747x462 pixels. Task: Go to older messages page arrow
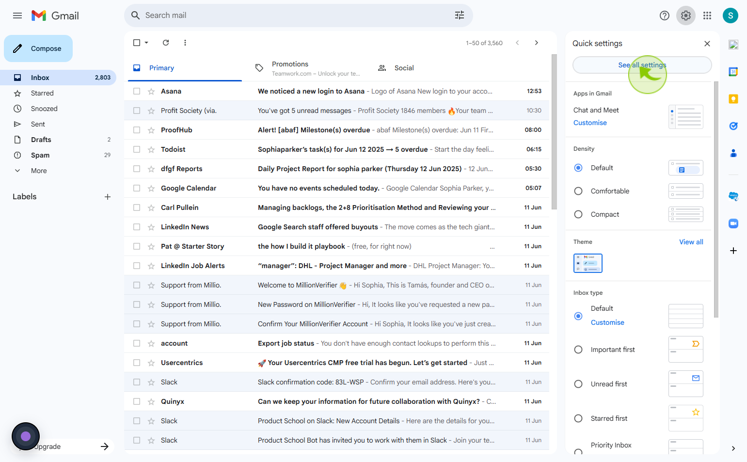click(537, 43)
